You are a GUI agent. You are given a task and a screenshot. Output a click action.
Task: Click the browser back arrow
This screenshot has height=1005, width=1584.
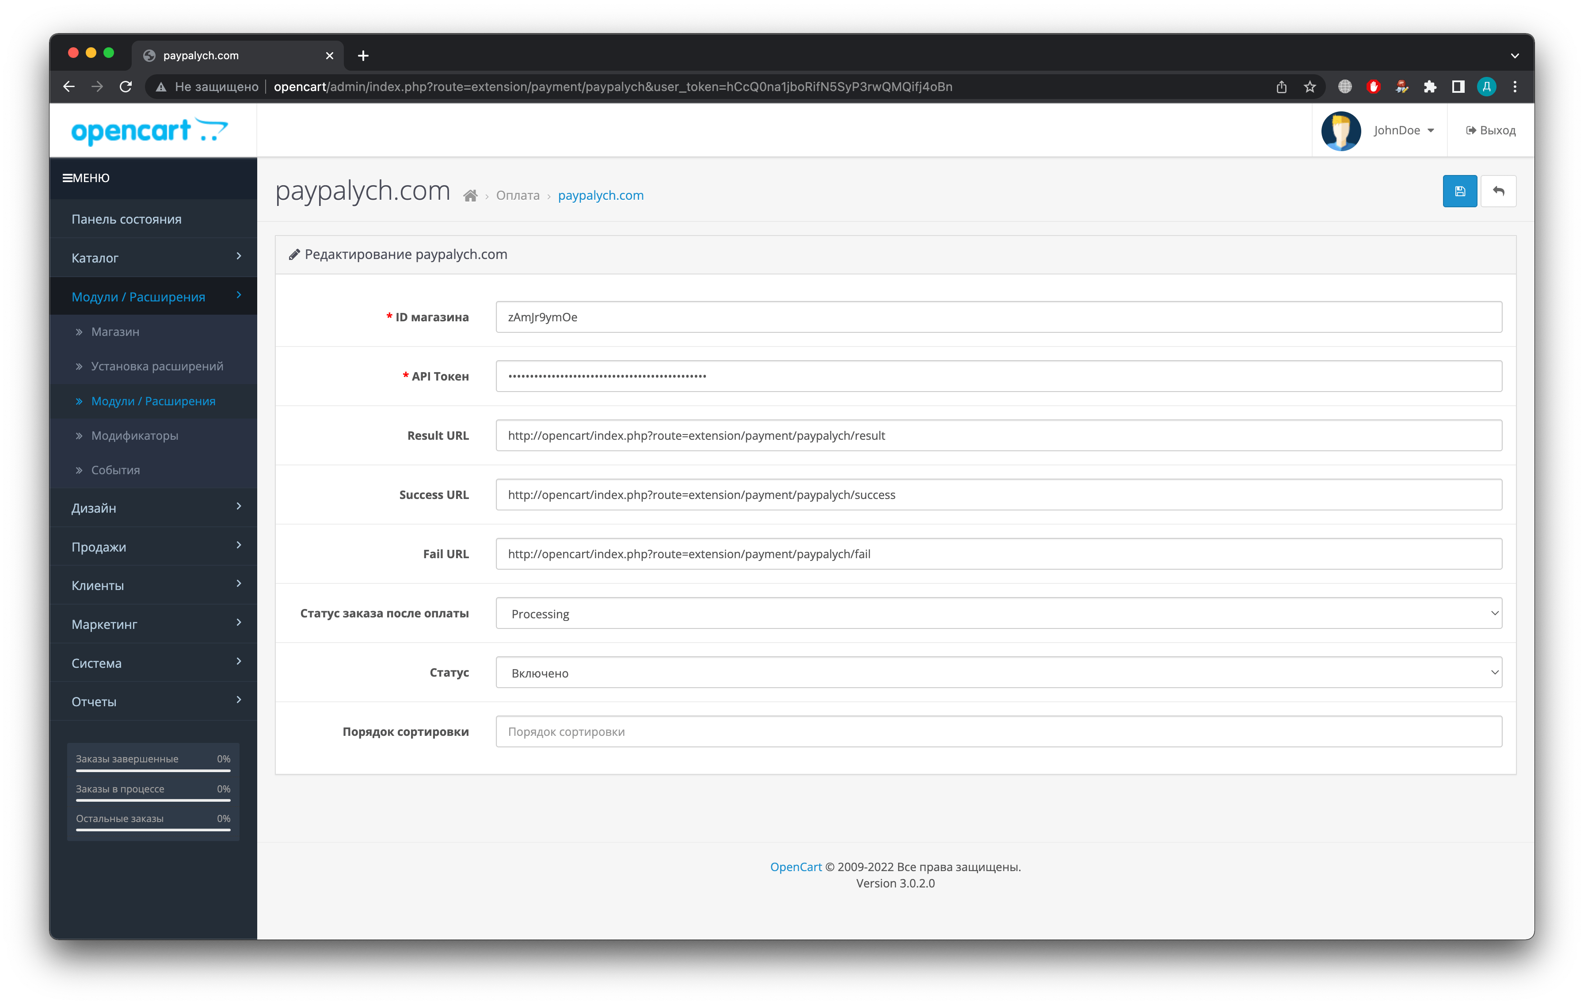coord(69,86)
